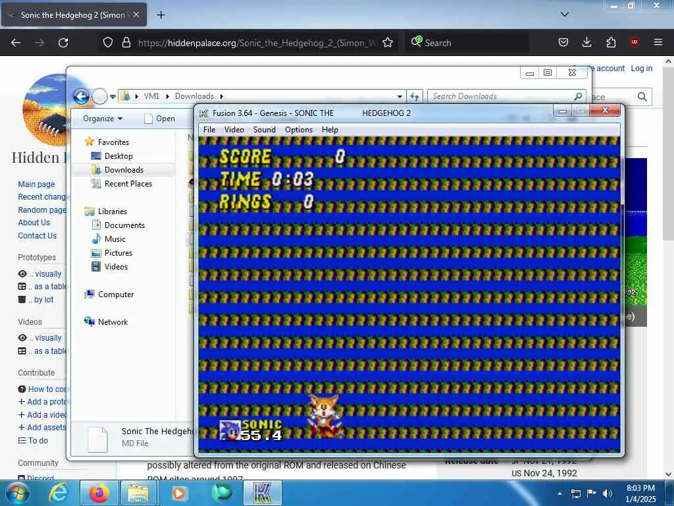Click the Open button in Explorer toolbar
674x506 pixels.
coord(160,119)
